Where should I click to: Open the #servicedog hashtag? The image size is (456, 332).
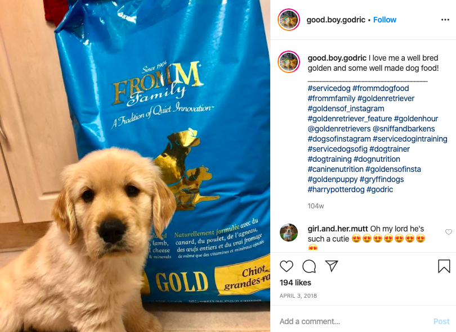point(329,88)
